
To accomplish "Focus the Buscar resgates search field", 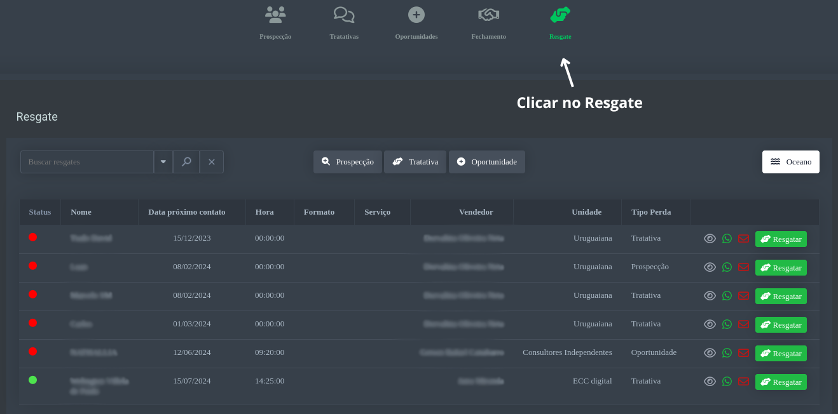I will [x=87, y=162].
